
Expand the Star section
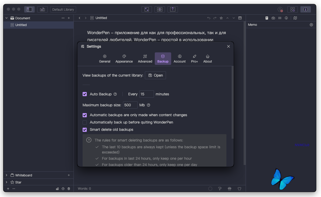tap(7, 182)
